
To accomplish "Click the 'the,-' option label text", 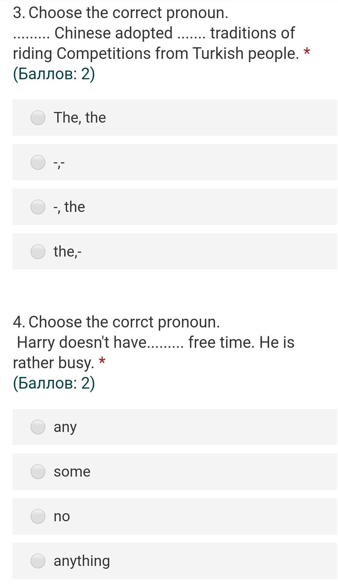I will coord(68,251).
